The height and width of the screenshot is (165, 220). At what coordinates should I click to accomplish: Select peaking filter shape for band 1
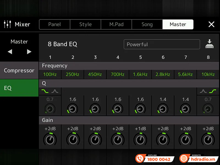click(x=55, y=91)
